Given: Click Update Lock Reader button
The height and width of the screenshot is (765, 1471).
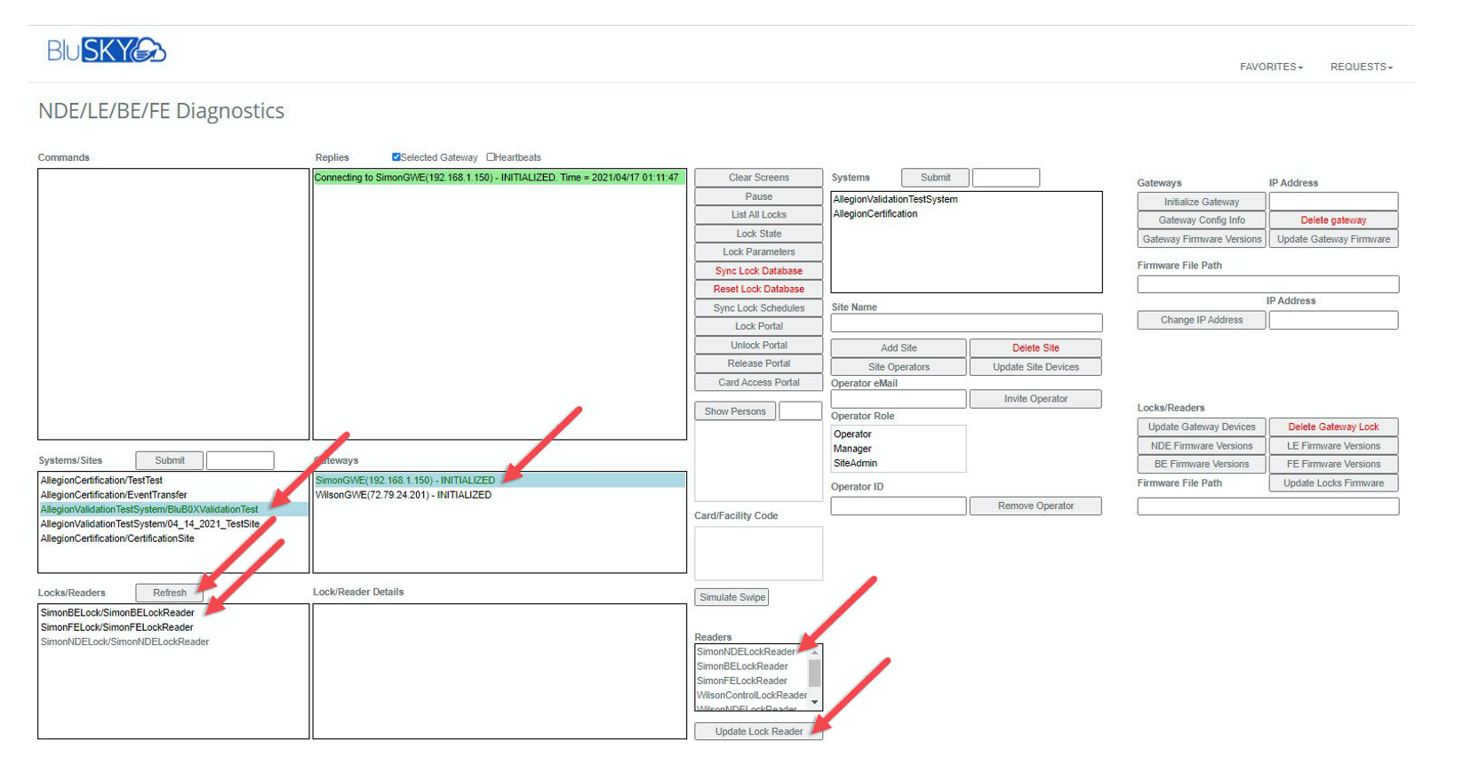Looking at the screenshot, I should [758, 731].
